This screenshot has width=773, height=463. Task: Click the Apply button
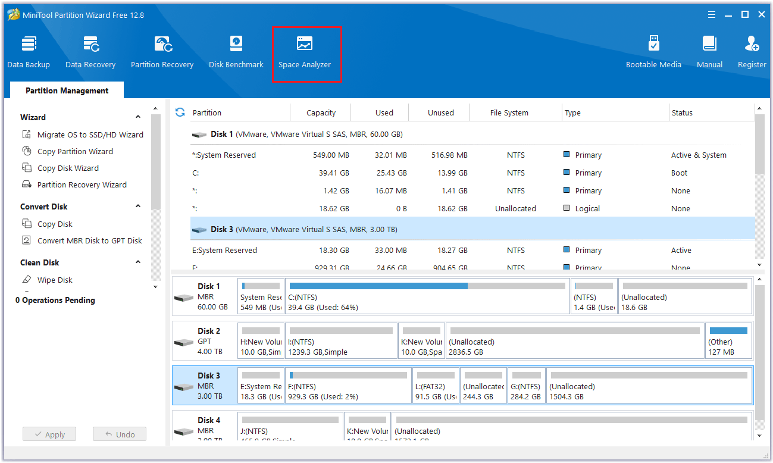49,434
